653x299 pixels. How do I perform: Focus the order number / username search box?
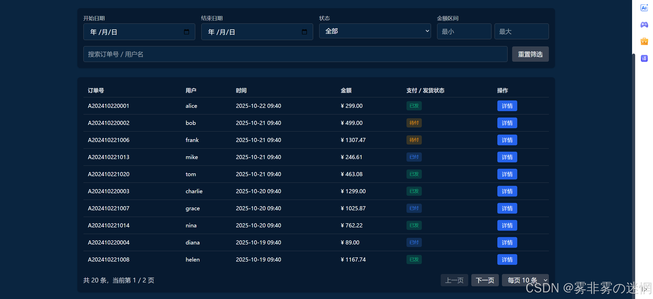[x=295, y=54]
